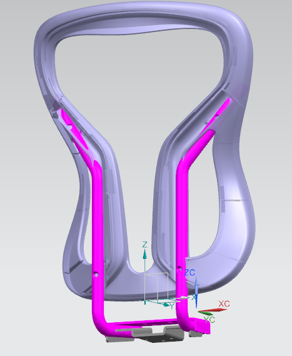Screen dimensions: 292x356
Task: Click the blue "ZC" axis label
Action: pyautogui.click(x=189, y=273)
